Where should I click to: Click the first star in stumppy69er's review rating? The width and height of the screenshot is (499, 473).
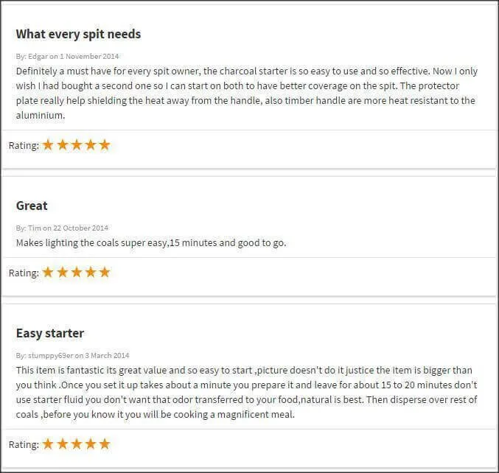[49, 444]
